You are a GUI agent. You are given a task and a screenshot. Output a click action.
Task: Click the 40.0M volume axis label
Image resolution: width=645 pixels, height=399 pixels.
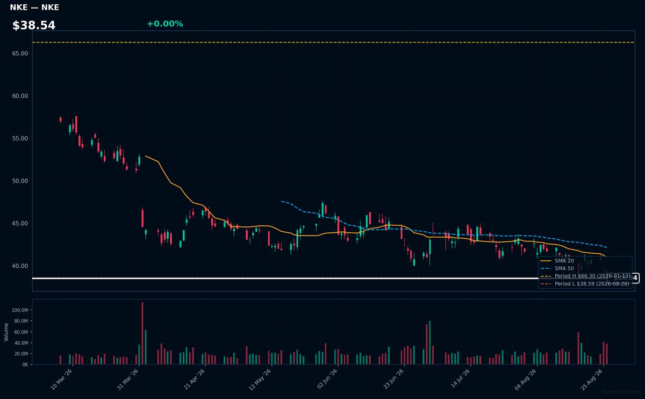pos(20,343)
